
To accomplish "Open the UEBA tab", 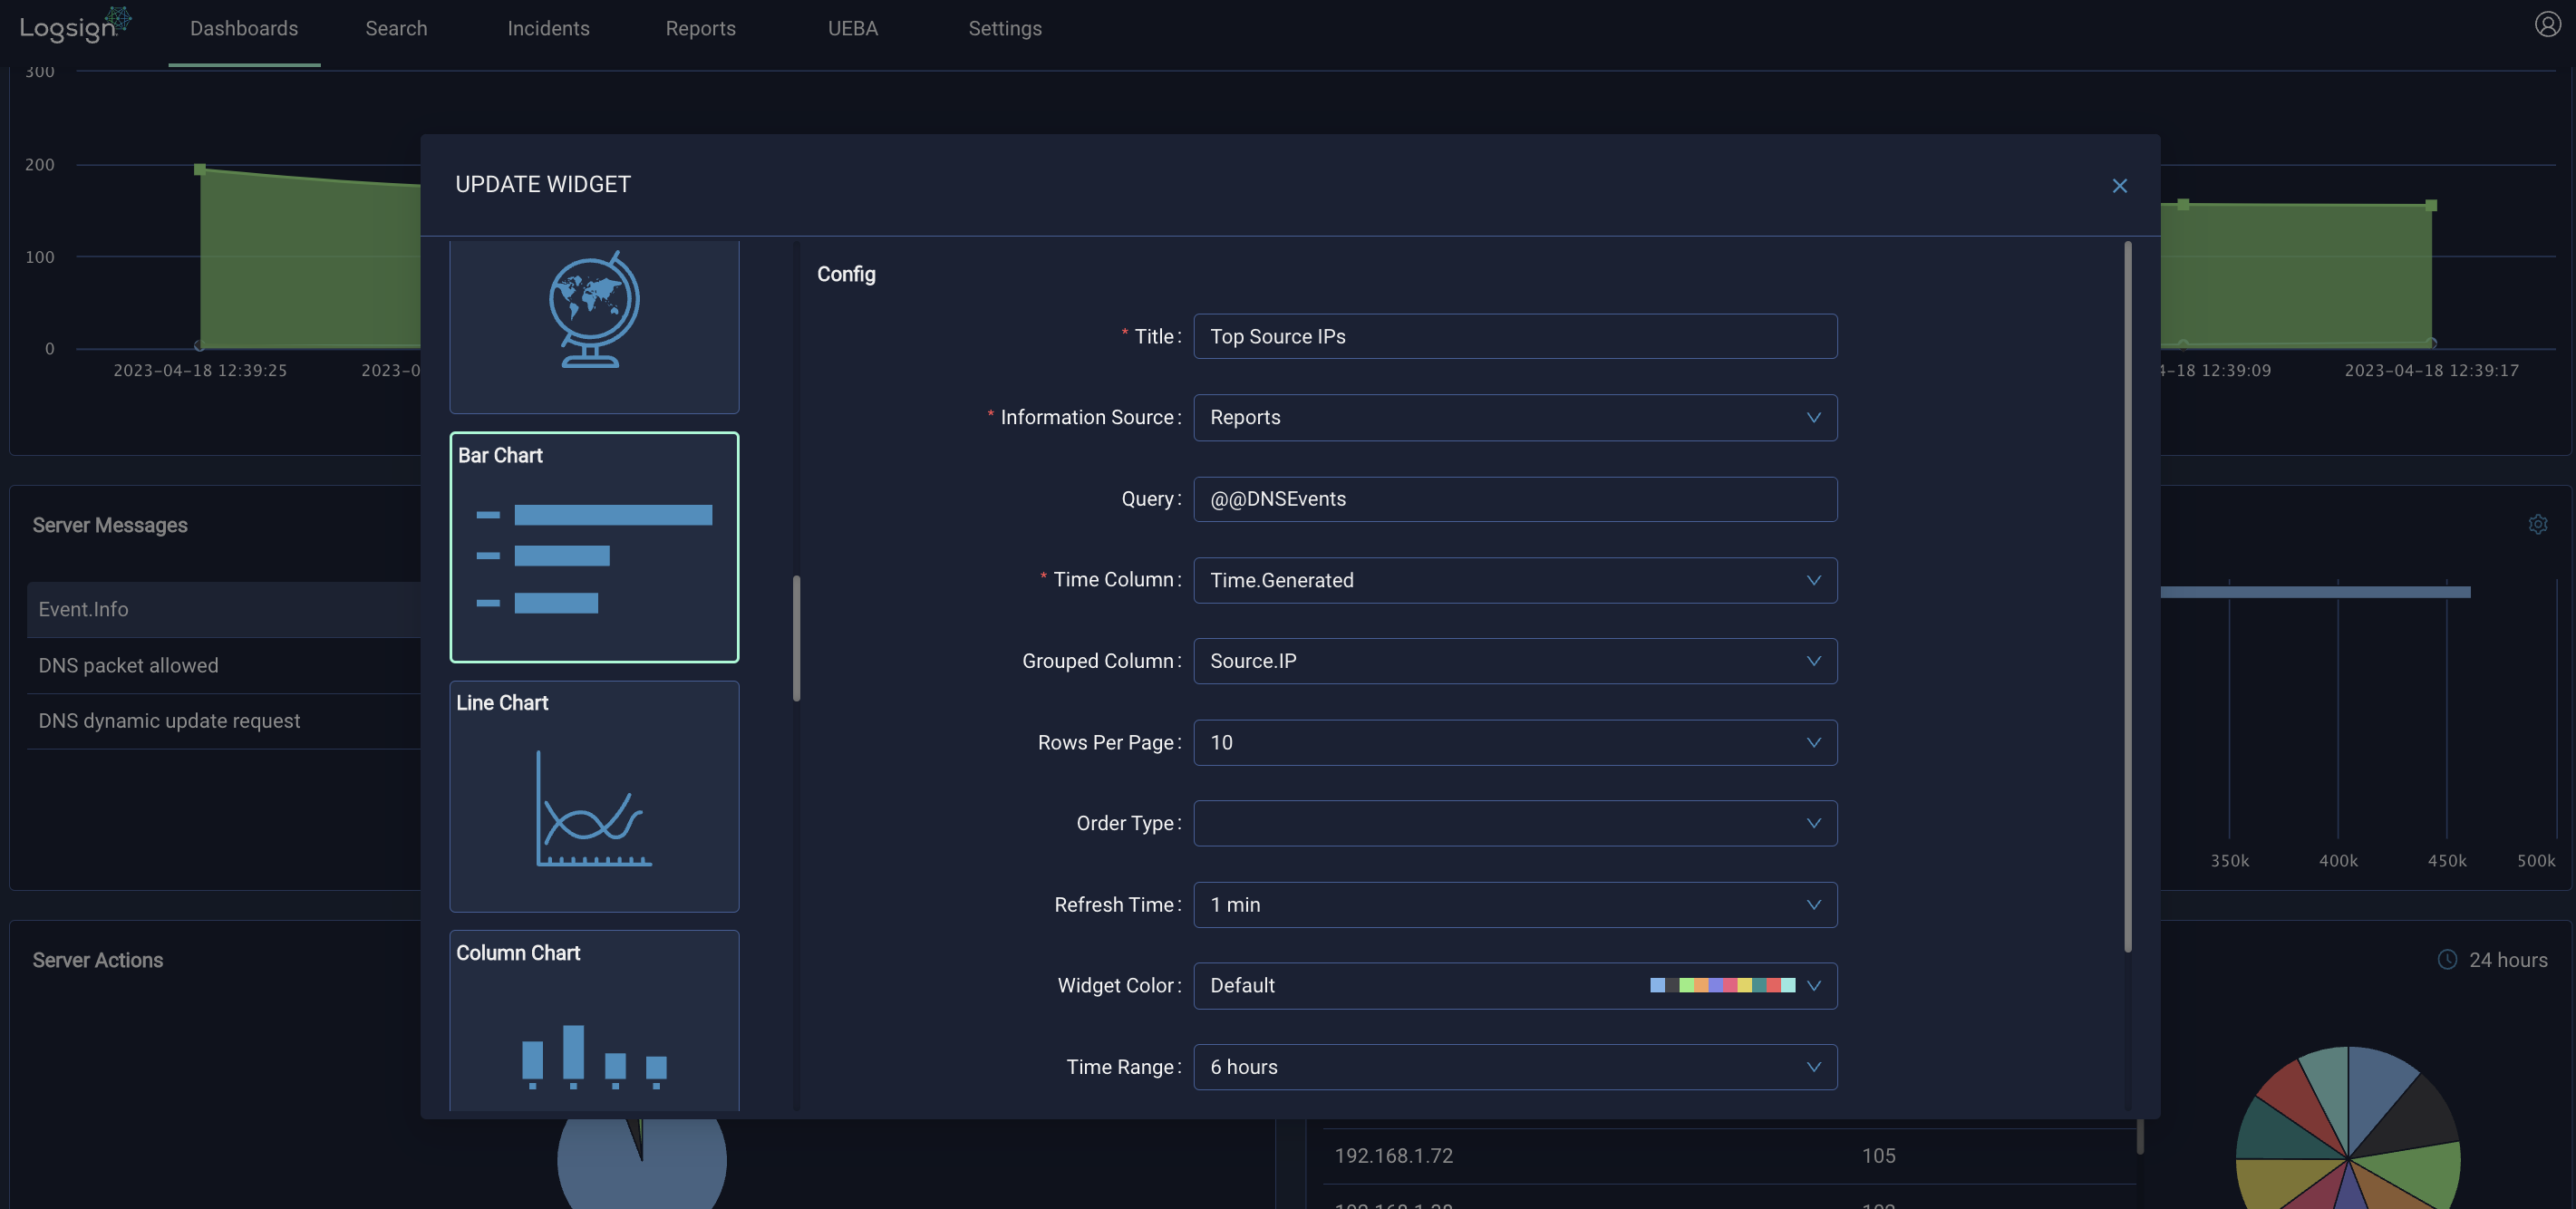I will click(x=853, y=29).
